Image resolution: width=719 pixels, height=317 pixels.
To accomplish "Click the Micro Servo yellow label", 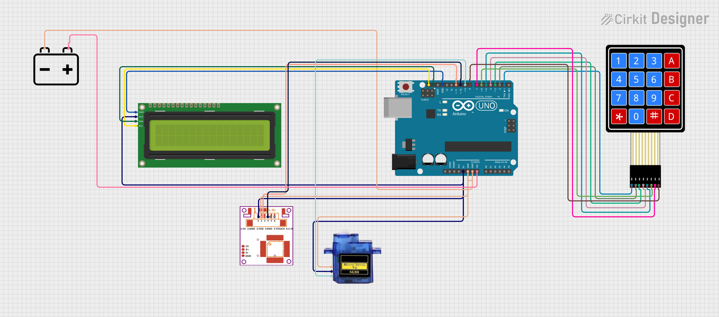I will pos(354,266).
